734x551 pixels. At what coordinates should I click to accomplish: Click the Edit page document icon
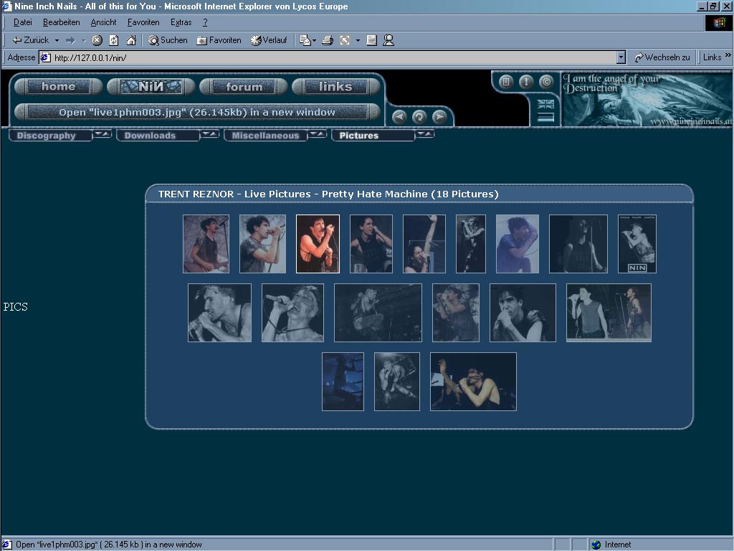pos(372,40)
